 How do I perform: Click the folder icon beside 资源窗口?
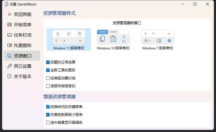(9, 56)
